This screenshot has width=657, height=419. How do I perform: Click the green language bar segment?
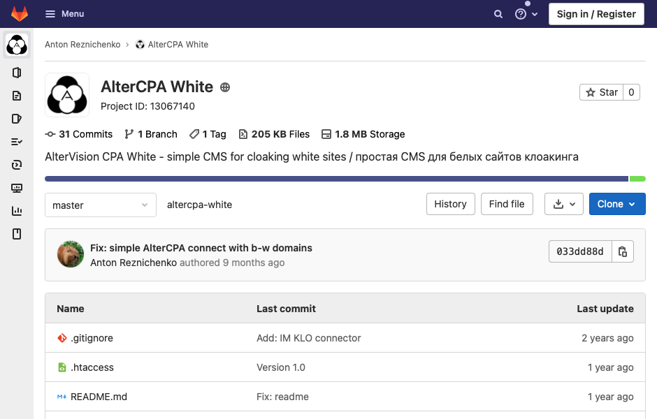pos(637,179)
